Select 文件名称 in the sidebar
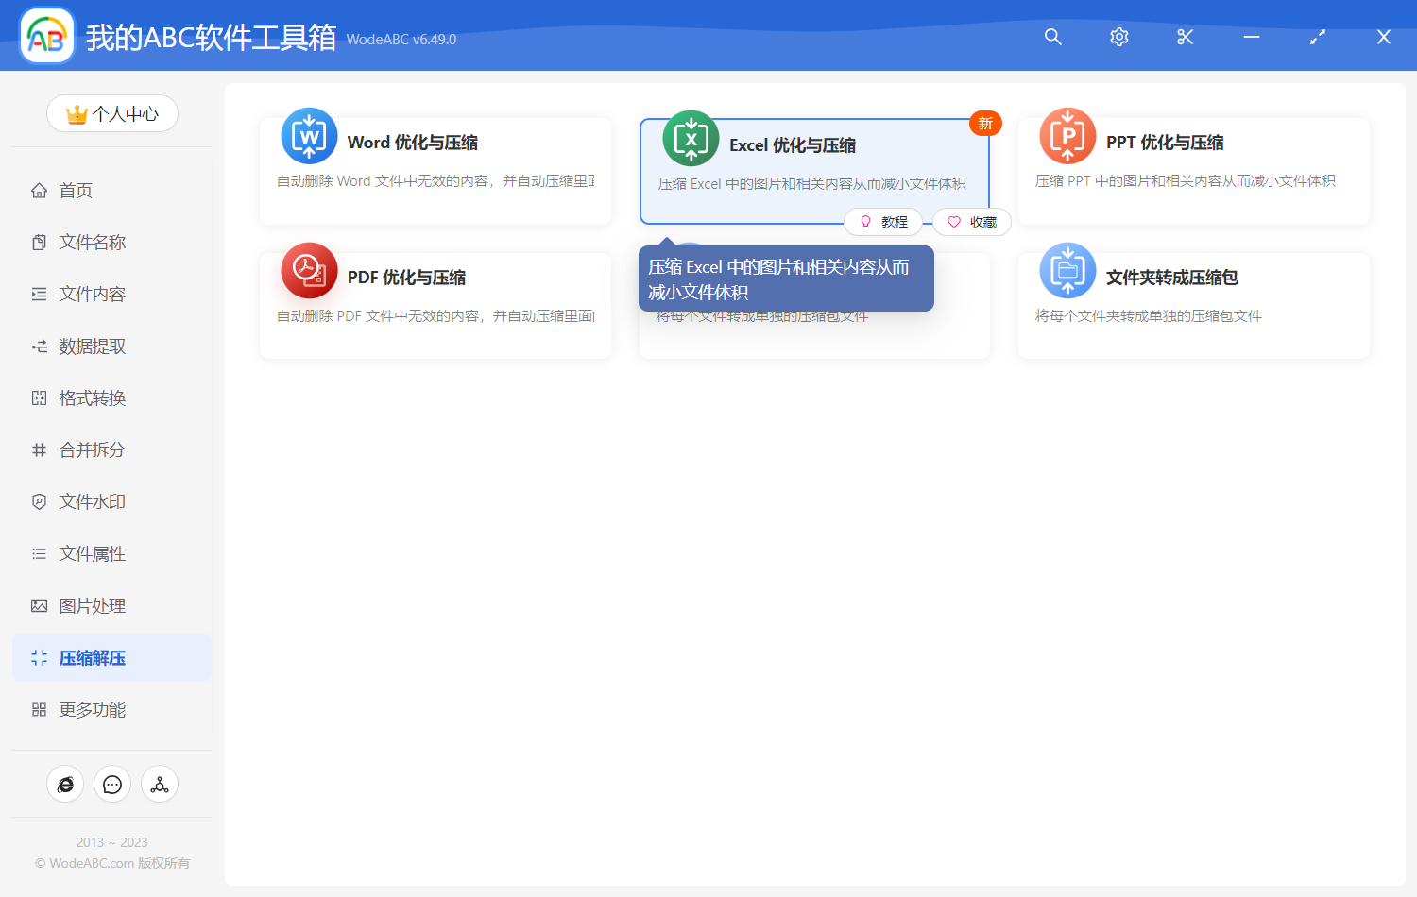The height and width of the screenshot is (897, 1417). click(x=112, y=243)
